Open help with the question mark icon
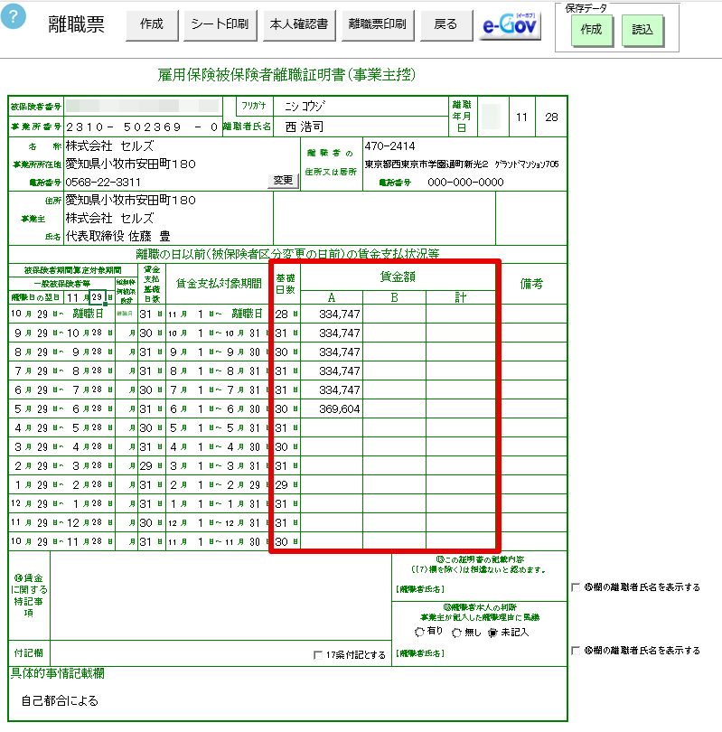 click(13, 17)
